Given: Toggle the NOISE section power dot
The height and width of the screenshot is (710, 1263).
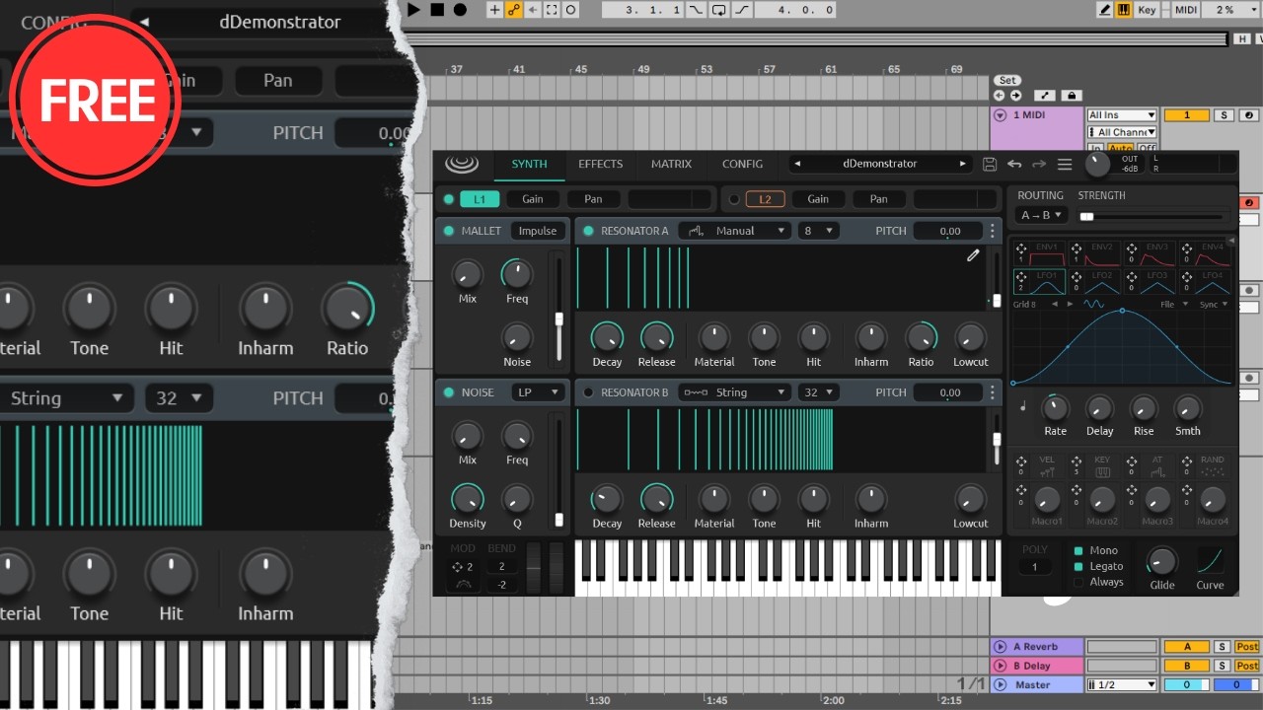Looking at the screenshot, I should pos(449,392).
